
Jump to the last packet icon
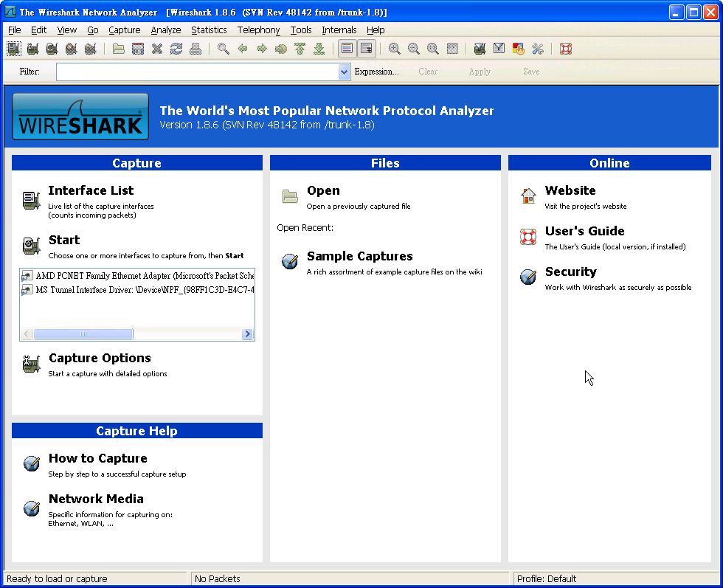click(x=319, y=49)
